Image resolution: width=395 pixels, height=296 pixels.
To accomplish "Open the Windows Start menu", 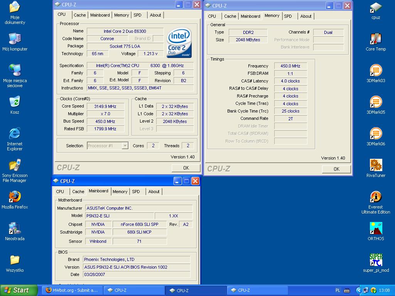I will [19, 290].
